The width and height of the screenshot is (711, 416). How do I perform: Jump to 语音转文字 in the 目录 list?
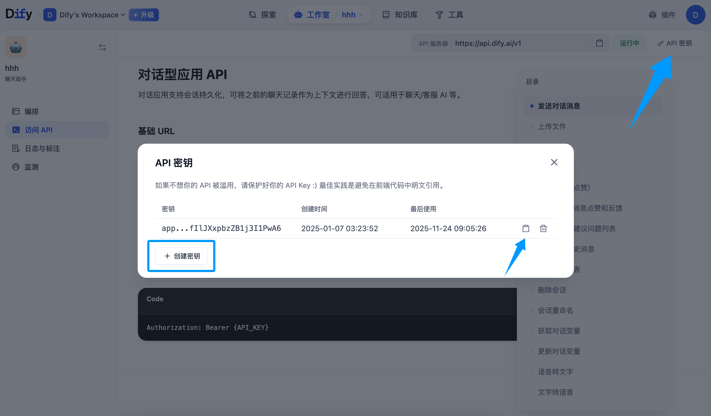[x=555, y=372]
